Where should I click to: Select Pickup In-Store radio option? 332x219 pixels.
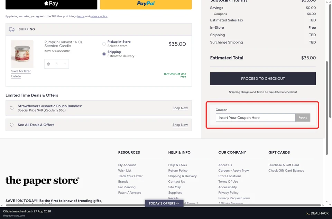pyautogui.click(x=104, y=44)
